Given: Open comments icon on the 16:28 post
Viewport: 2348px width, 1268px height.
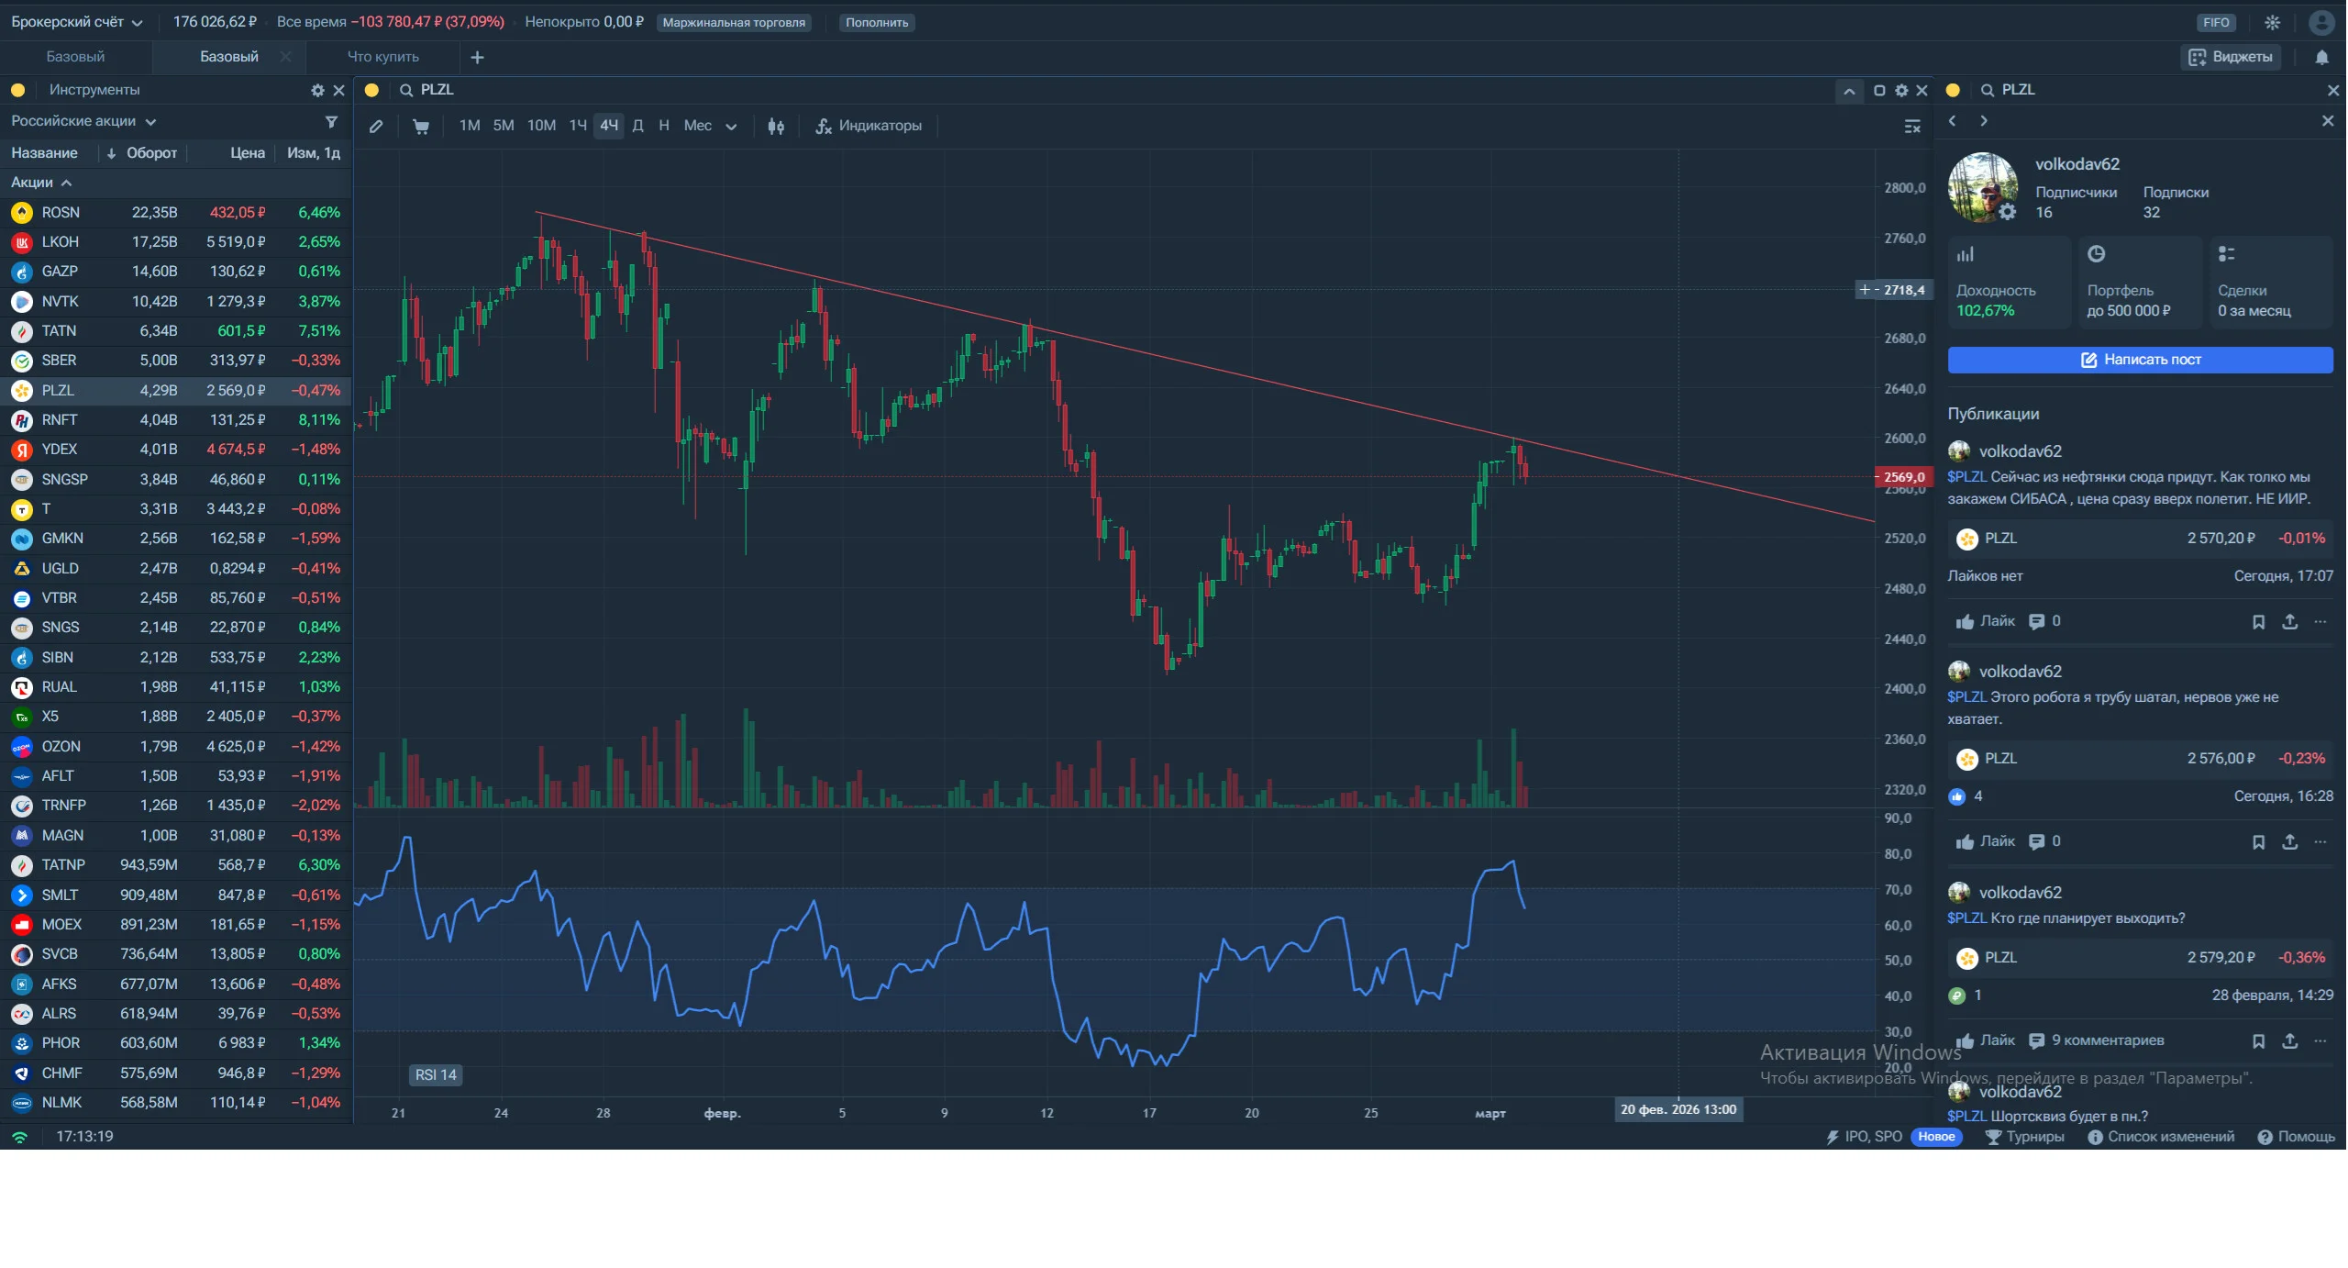Looking at the screenshot, I should click(2037, 841).
